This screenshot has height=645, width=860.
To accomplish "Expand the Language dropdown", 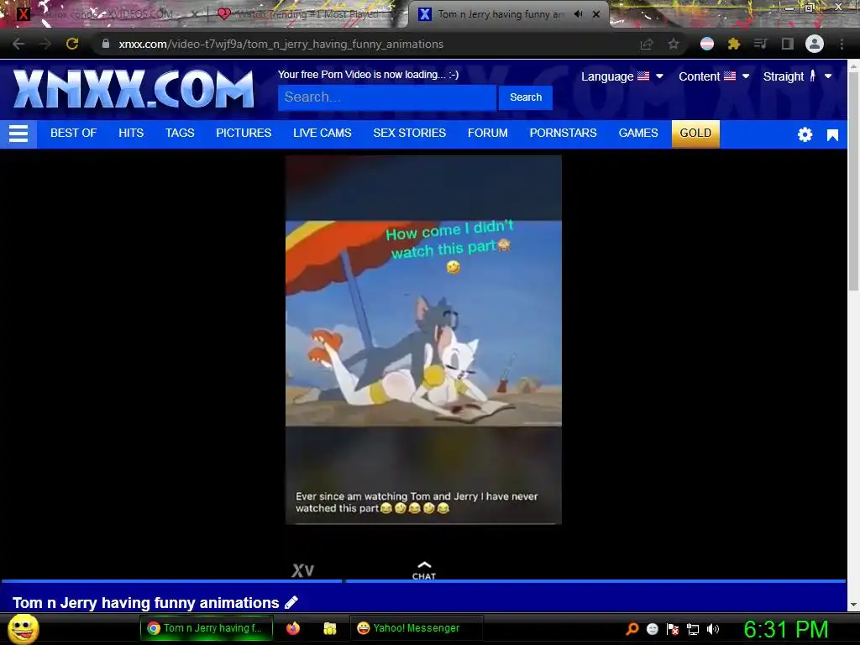I will coord(622,76).
